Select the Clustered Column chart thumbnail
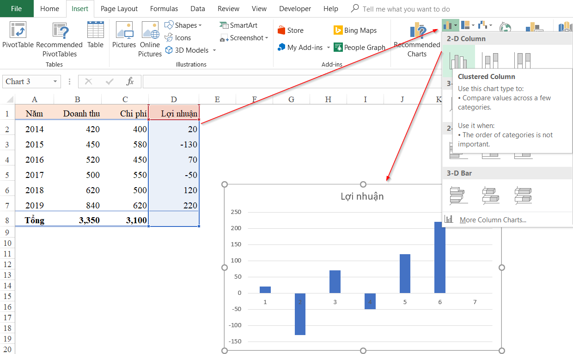The width and height of the screenshot is (573, 354). tap(458, 60)
